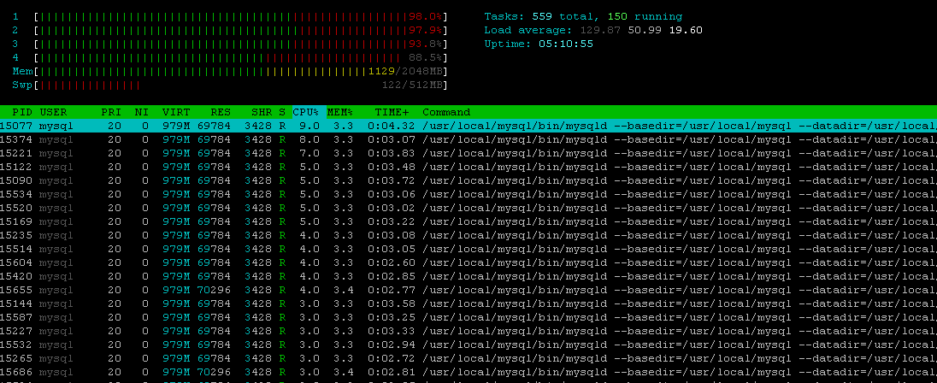Sort by the RES column header
This screenshot has width=937, height=383.
pyautogui.click(x=220, y=112)
